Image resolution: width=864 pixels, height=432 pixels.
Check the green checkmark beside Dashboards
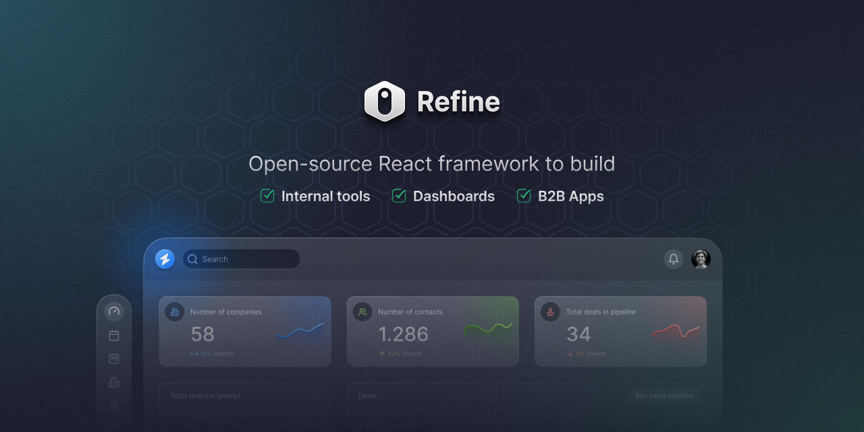[398, 196]
